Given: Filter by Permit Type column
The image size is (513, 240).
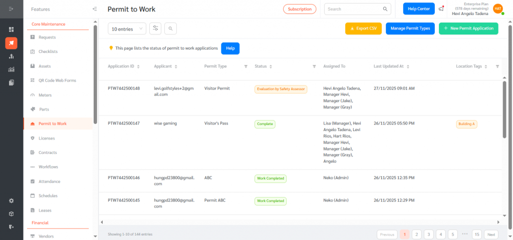Looking at the screenshot, I should [x=245, y=66].
